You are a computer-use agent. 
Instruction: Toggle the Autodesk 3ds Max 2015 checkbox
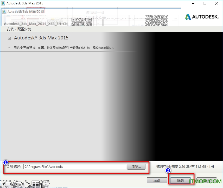click(x=9, y=38)
